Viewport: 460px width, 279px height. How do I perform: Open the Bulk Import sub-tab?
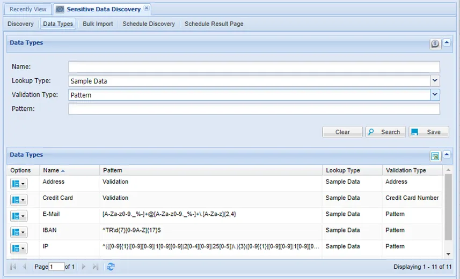pos(98,24)
